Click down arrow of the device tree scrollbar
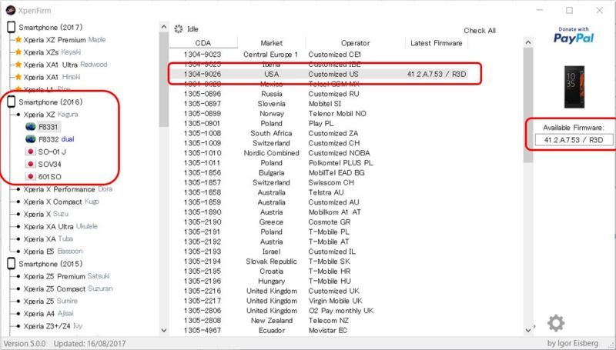 (x=164, y=330)
